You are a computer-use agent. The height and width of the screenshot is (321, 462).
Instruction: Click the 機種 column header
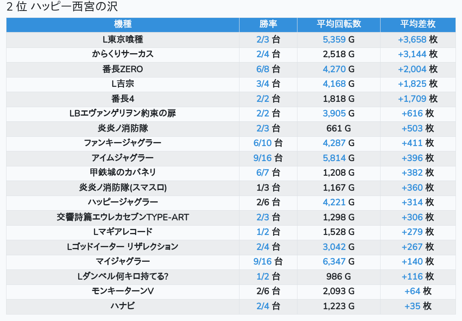point(122,24)
